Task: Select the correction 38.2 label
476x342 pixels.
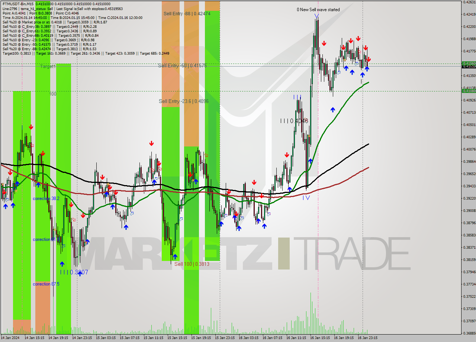Action: coord(46,199)
